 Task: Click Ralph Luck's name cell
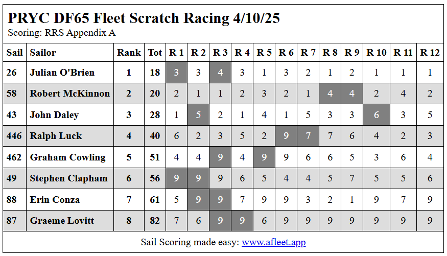56,136
